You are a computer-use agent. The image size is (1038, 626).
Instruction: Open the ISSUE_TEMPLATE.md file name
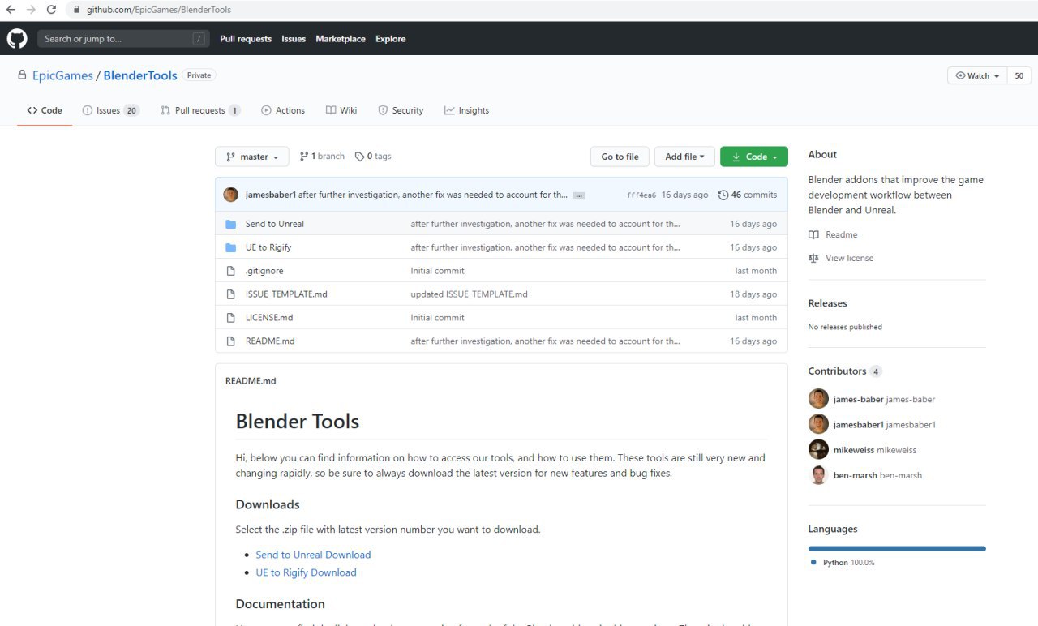286,294
